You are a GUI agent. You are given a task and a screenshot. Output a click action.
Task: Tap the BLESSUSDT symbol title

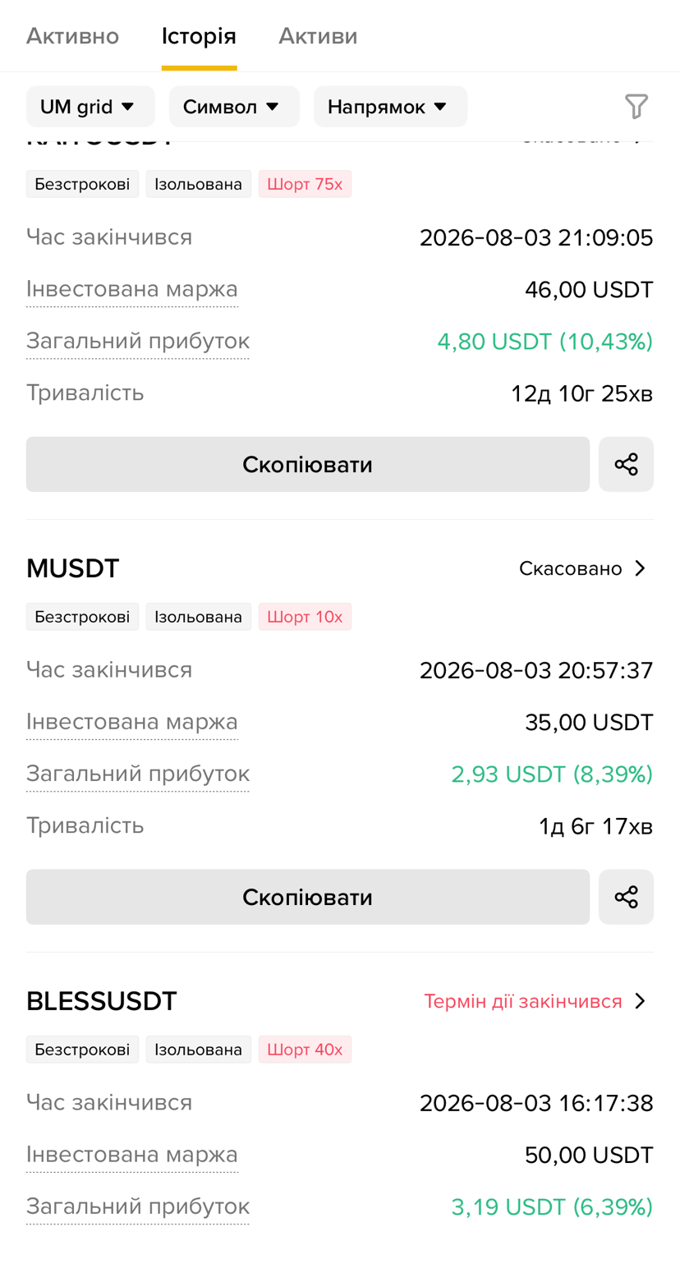click(102, 1001)
